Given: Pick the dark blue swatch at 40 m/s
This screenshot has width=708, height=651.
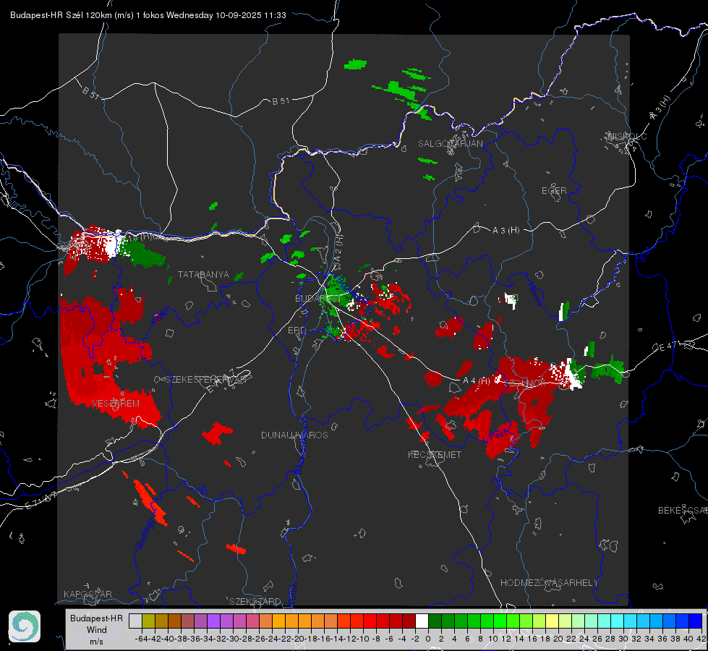Looking at the screenshot, I should click(x=696, y=621).
